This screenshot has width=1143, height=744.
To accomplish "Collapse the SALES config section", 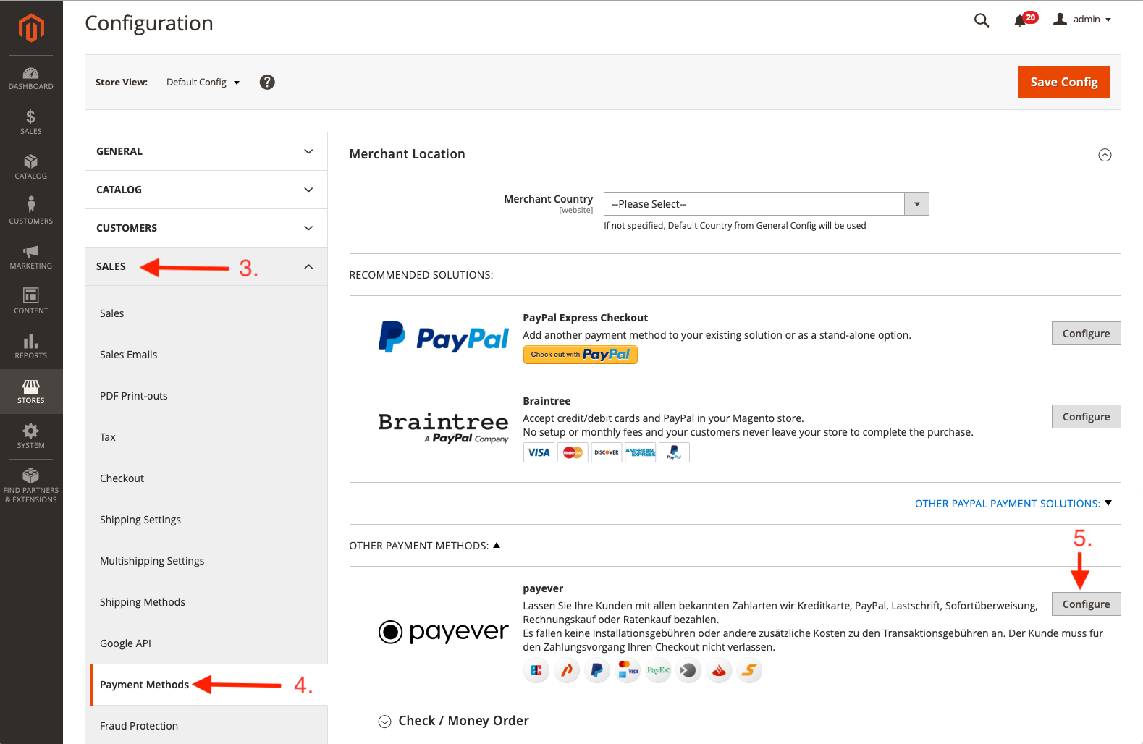I will pyautogui.click(x=206, y=266).
